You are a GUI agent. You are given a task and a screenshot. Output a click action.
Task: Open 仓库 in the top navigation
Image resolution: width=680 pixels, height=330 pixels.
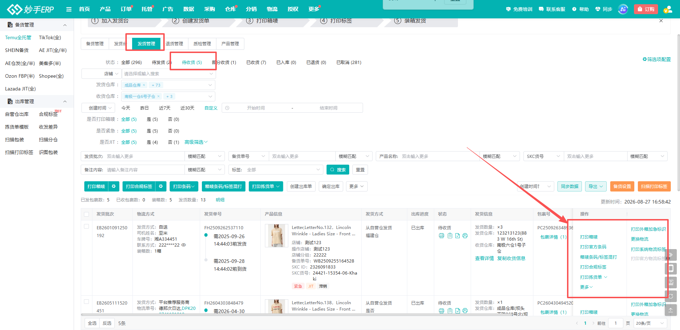(231, 9)
